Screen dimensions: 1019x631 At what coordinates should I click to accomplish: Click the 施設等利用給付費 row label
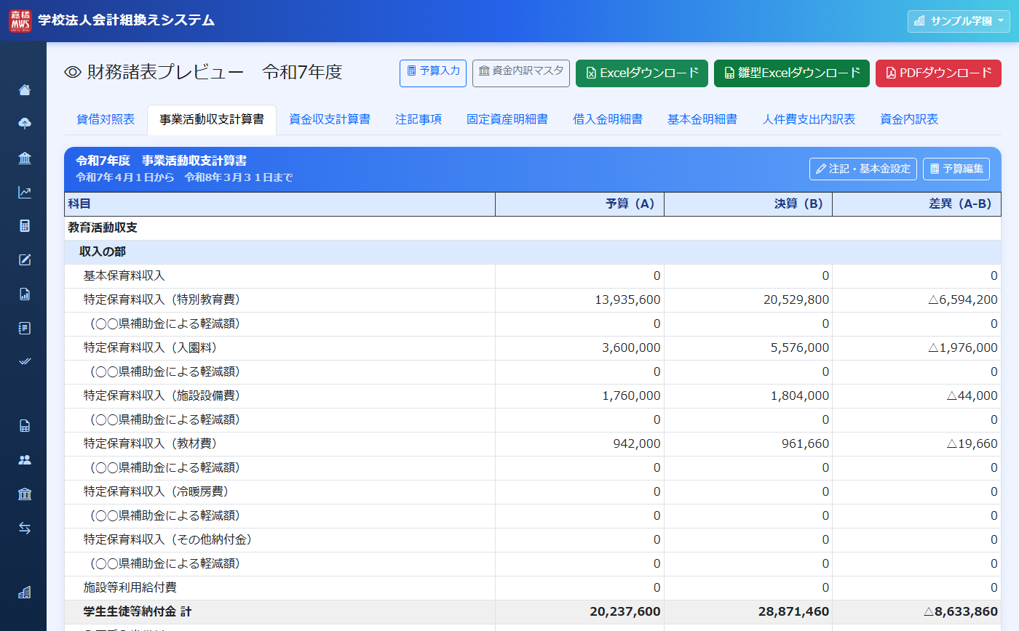point(130,588)
